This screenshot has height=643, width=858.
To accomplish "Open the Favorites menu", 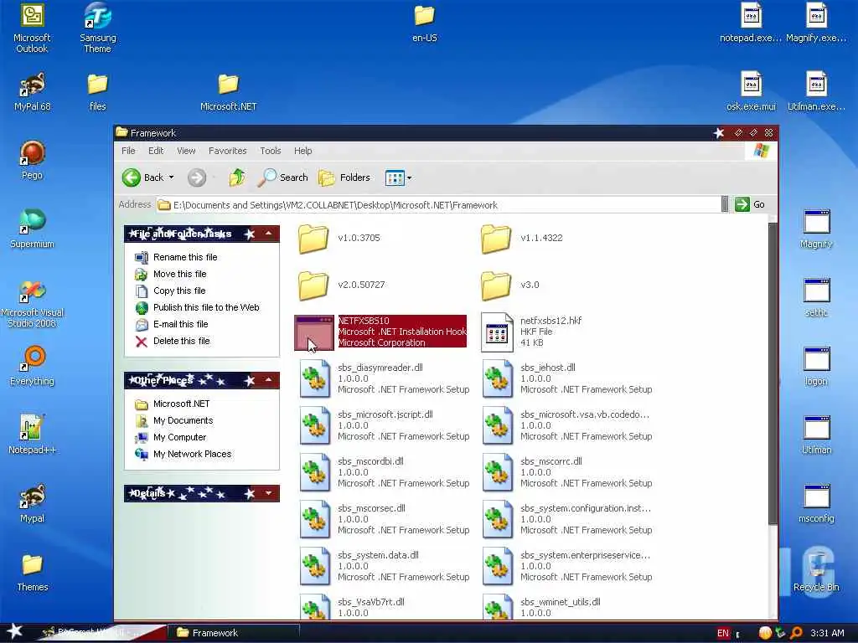I will click(x=228, y=151).
